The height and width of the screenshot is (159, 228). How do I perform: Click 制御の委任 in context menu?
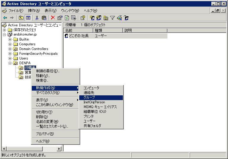pyautogui.click(x=56, y=71)
